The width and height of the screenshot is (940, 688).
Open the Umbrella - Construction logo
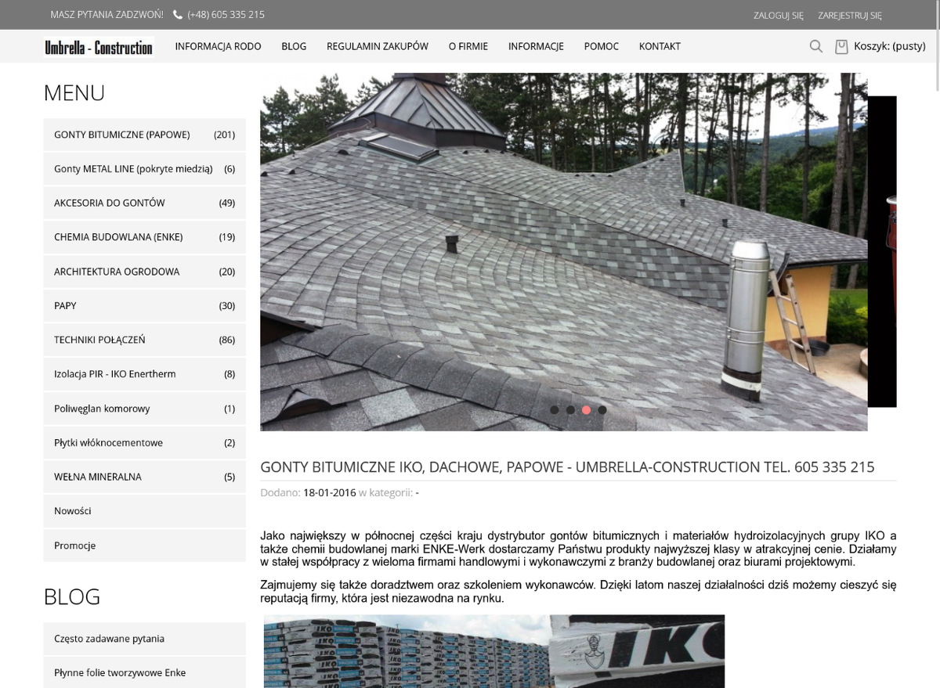pyautogui.click(x=99, y=47)
